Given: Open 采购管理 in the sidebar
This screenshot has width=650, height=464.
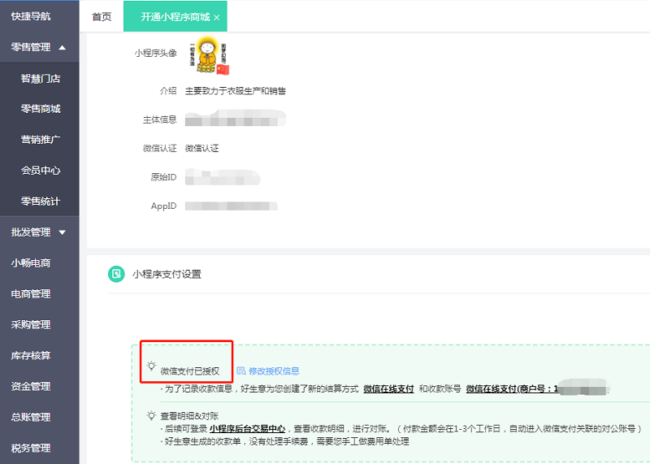Looking at the screenshot, I should tap(31, 324).
